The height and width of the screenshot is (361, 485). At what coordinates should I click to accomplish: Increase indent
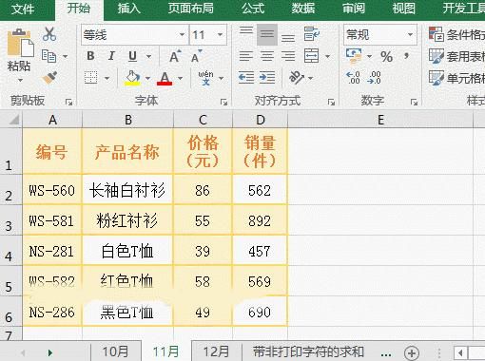(267, 78)
